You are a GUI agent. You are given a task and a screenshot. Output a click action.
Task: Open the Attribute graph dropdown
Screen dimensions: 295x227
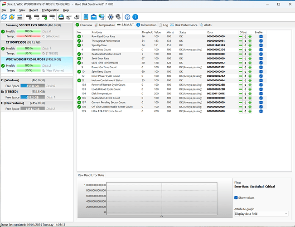261,213
